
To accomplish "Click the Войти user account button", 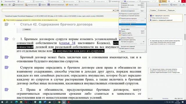I will 163,1.
